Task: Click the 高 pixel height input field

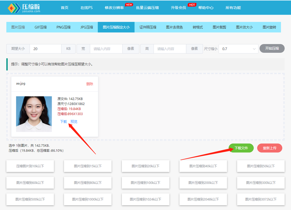Action: pyautogui.click(x=170, y=49)
